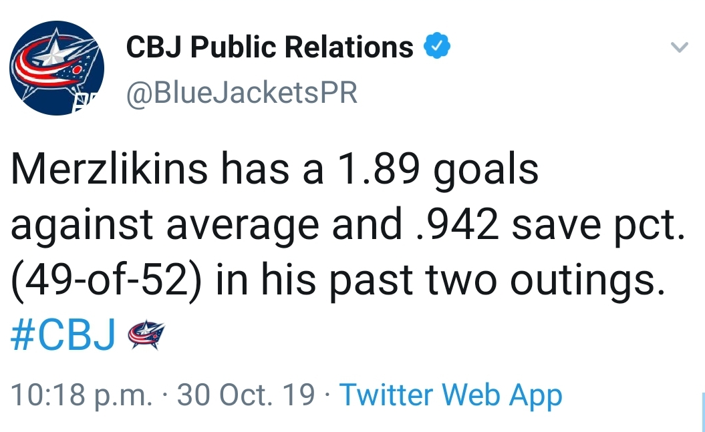Click the scrollbar sliver at bottom right
The height and width of the screenshot is (432, 705).
pyautogui.click(x=703, y=412)
